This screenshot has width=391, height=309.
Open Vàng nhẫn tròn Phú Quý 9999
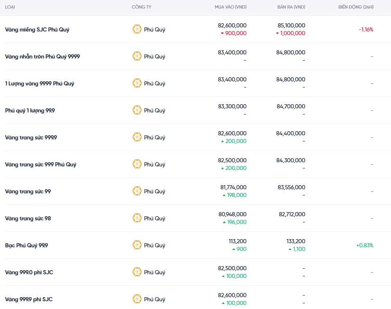click(x=43, y=56)
